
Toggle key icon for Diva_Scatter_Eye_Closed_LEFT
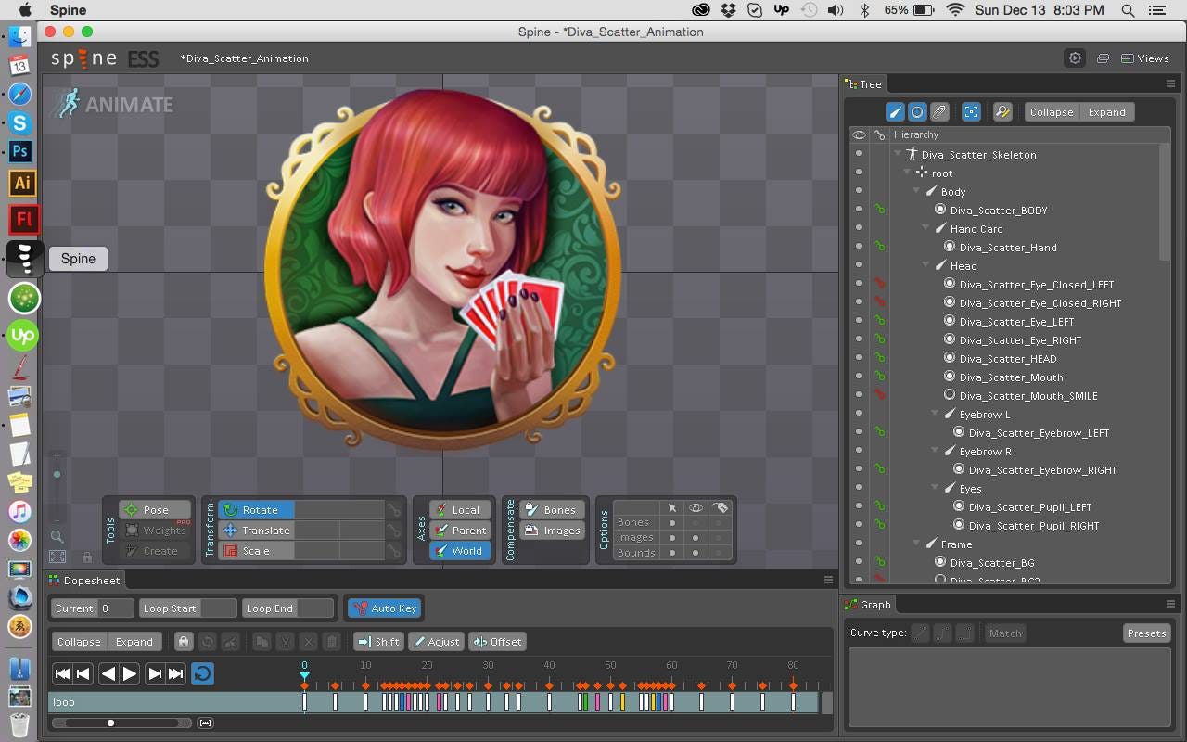point(879,284)
